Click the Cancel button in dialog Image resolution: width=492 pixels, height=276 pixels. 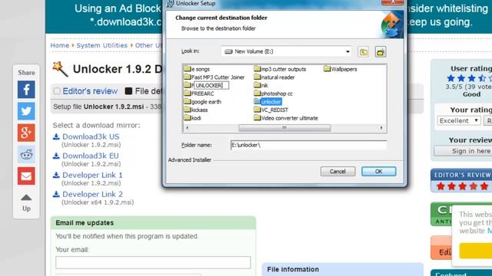pyautogui.click(x=337, y=172)
